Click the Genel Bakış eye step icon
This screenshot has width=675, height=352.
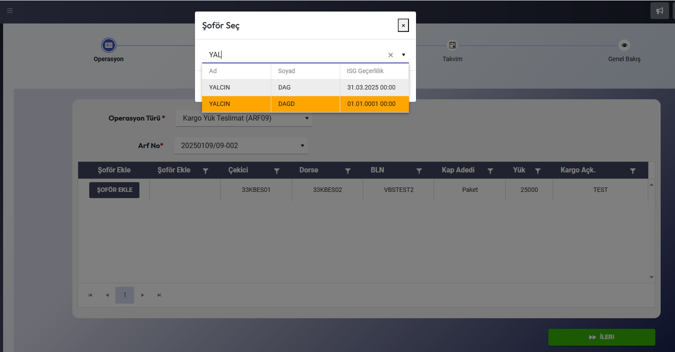(x=624, y=45)
